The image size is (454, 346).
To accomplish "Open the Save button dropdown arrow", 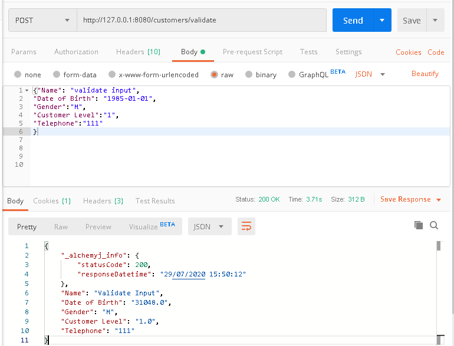I will tap(435, 20).
